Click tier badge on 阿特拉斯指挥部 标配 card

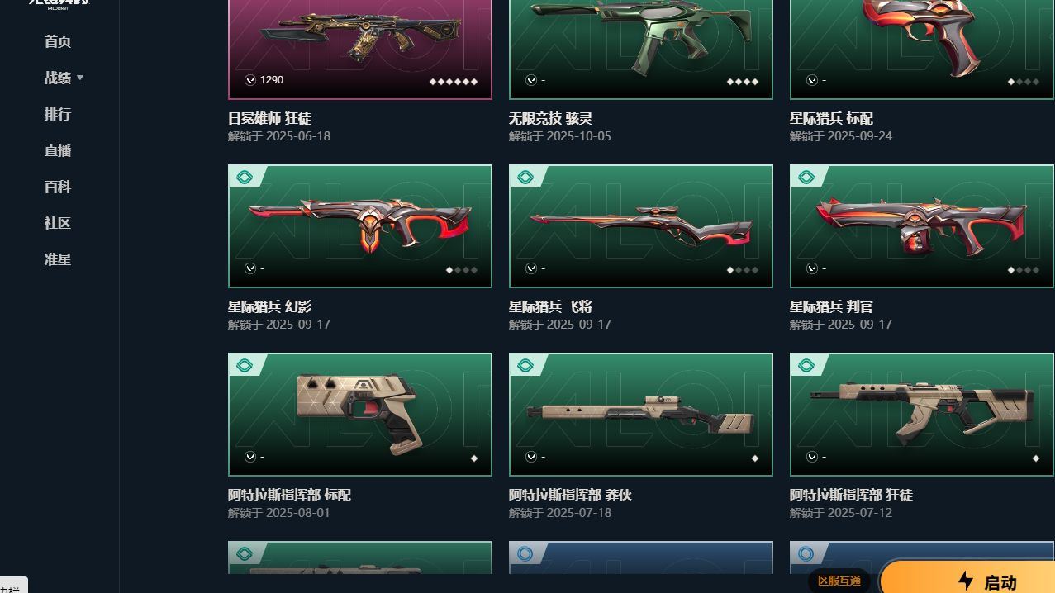(x=245, y=366)
